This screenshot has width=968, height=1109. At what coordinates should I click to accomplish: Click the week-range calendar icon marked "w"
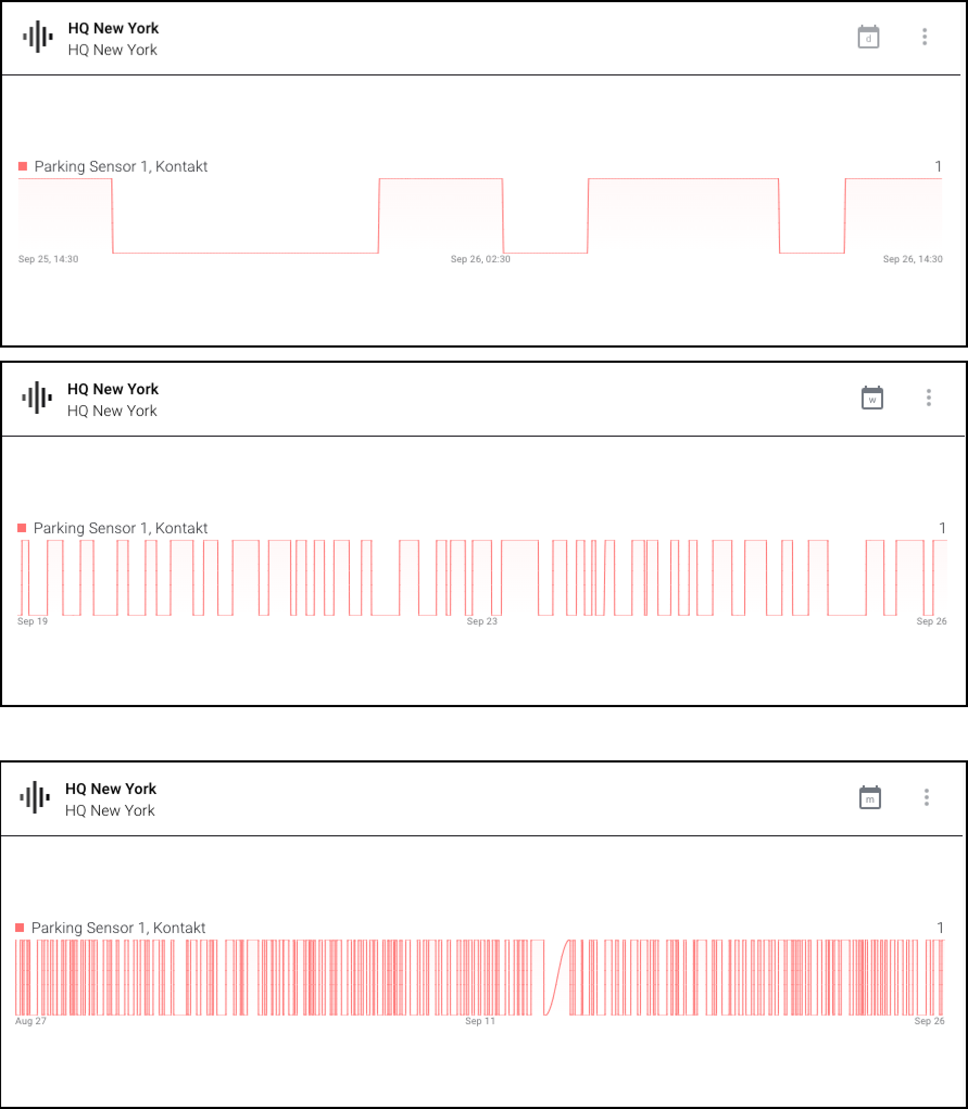click(872, 398)
